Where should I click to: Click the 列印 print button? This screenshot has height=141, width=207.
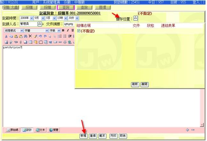pos(113,136)
